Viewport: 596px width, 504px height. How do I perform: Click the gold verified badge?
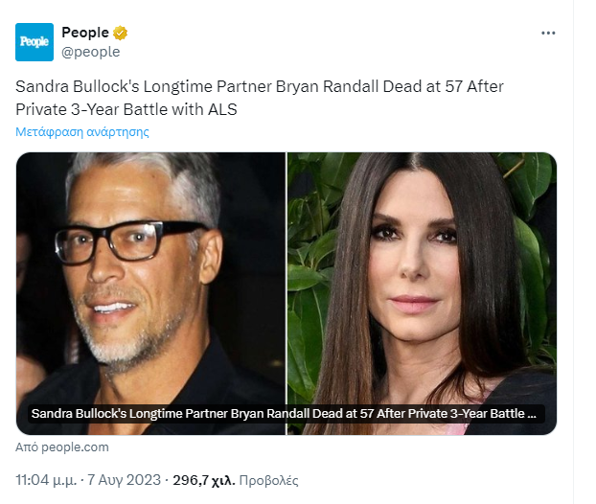tap(121, 33)
